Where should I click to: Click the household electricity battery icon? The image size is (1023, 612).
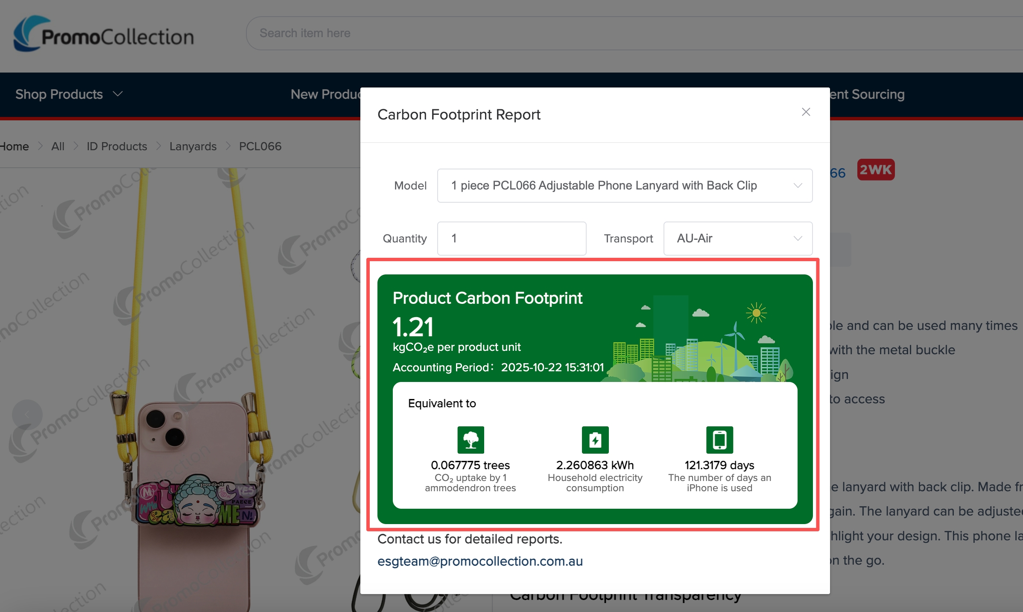595,440
